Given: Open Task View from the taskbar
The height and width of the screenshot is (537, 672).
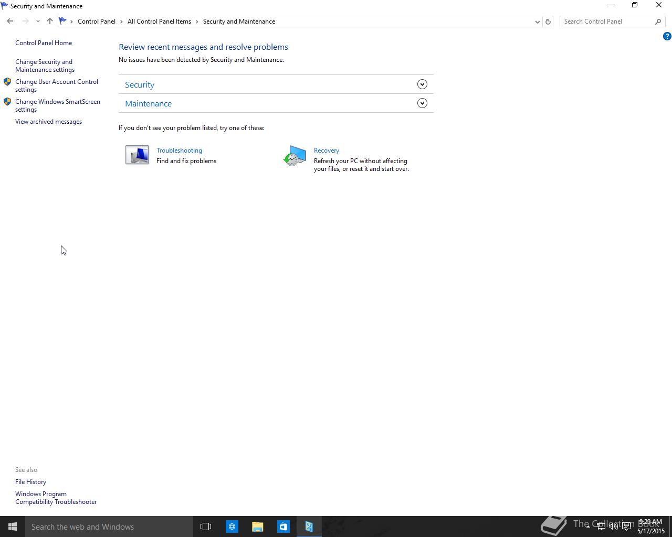Looking at the screenshot, I should pos(206,527).
